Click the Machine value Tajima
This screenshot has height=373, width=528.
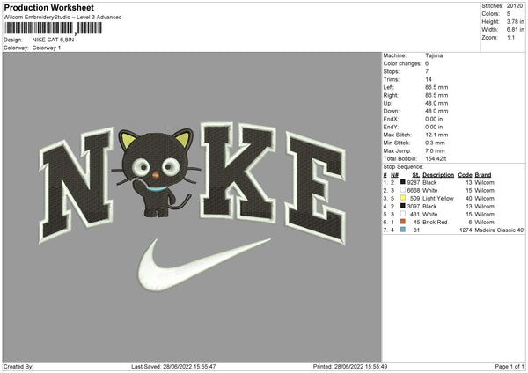coord(434,55)
